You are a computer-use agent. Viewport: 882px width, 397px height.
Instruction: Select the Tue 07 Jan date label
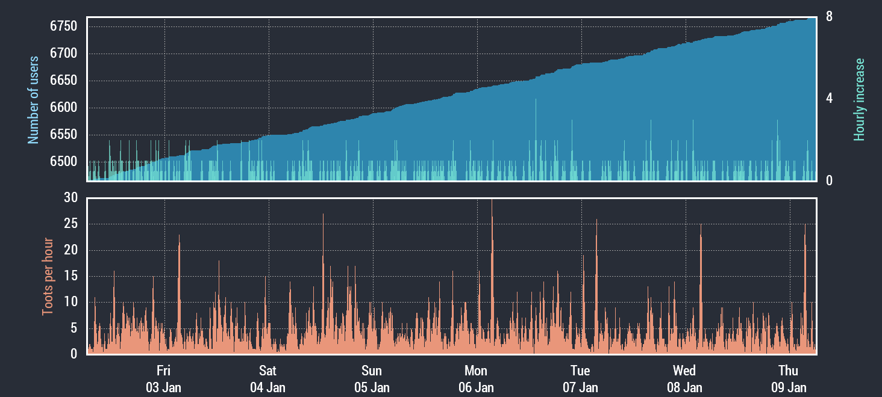[x=580, y=378]
